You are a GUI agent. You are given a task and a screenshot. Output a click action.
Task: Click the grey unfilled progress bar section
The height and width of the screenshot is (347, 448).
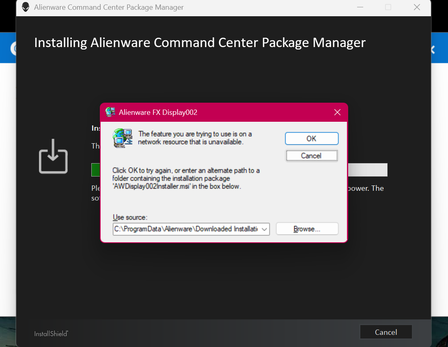[x=367, y=170]
